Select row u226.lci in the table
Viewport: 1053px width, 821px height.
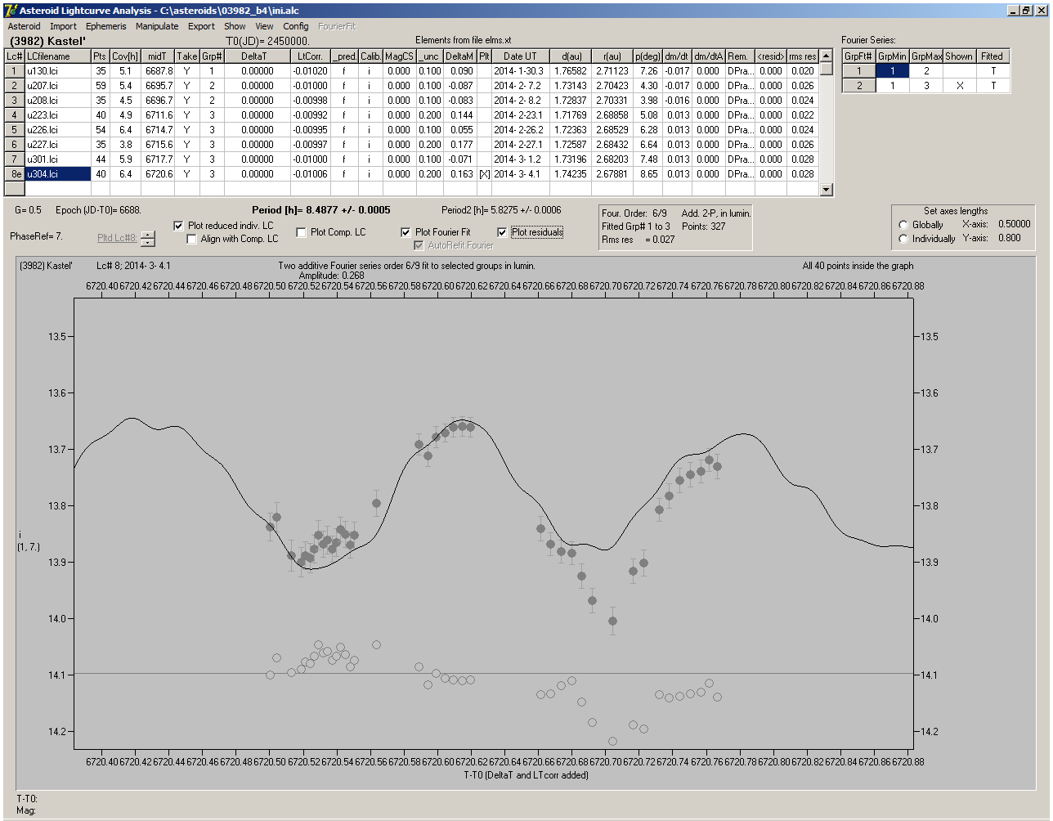click(413, 130)
